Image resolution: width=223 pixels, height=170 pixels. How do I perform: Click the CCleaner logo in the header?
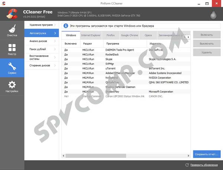tap(12, 13)
